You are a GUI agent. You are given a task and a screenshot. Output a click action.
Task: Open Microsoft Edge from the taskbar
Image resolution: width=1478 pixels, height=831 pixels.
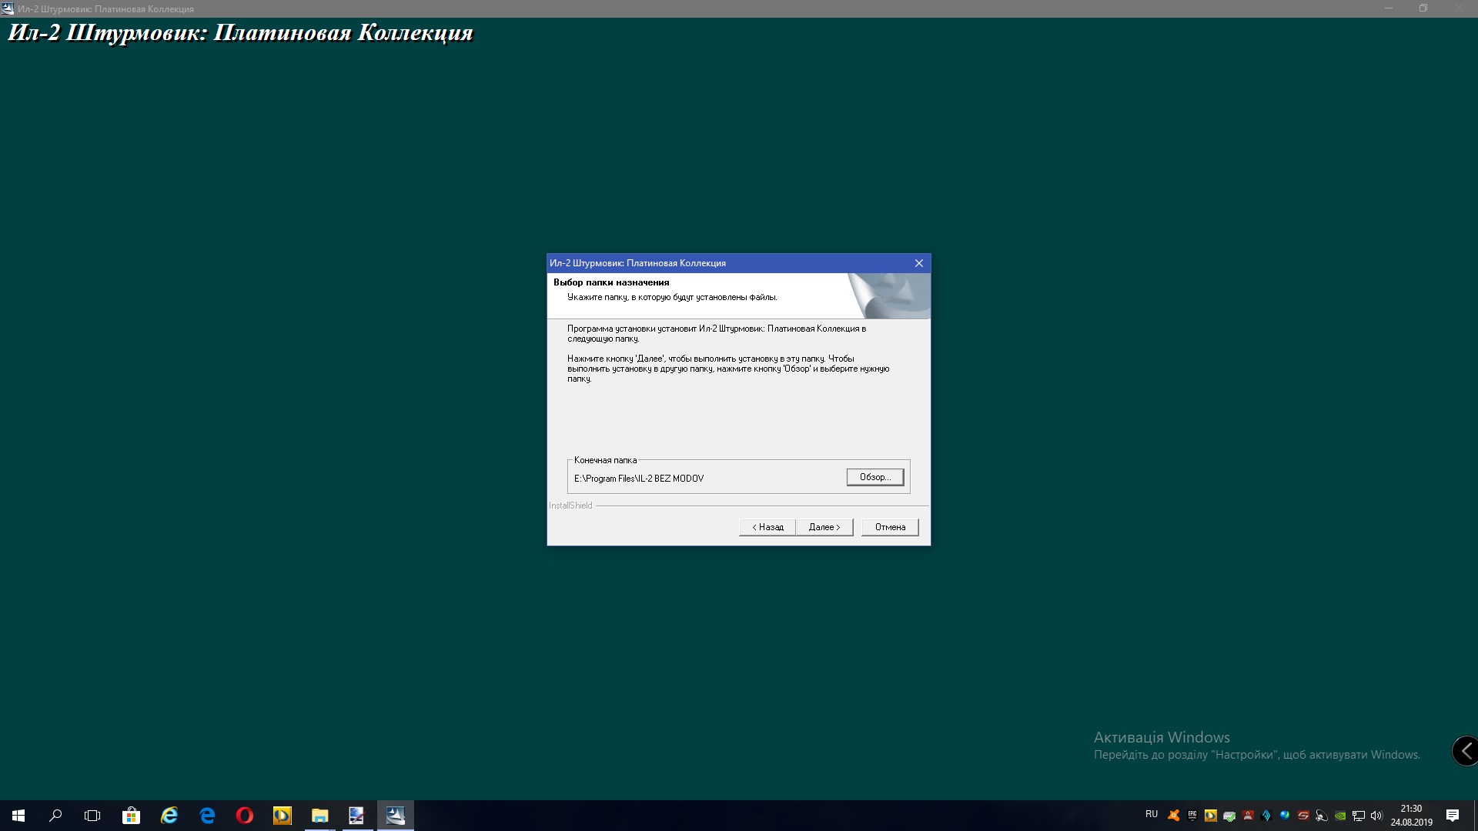pos(207,816)
